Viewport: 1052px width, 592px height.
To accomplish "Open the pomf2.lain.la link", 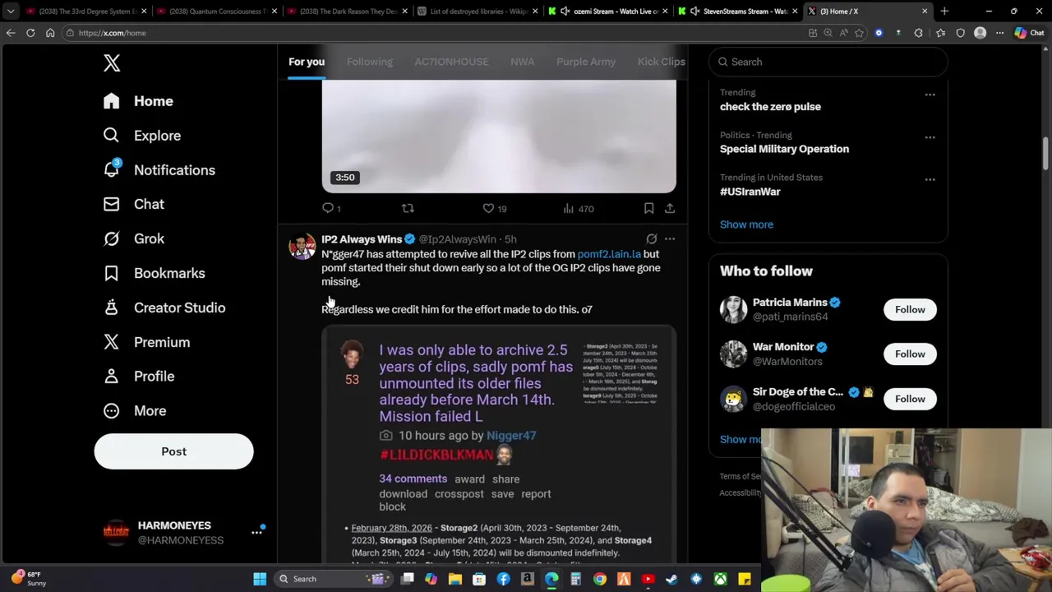I will (x=609, y=254).
